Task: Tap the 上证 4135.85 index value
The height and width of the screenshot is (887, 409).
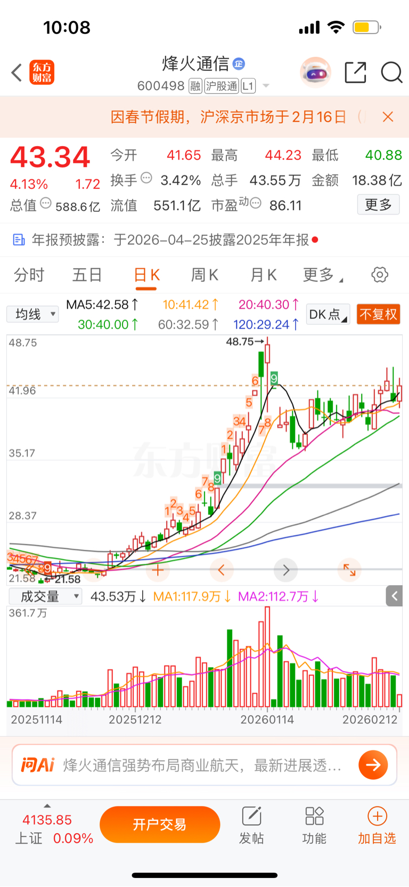Action: [x=47, y=820]
